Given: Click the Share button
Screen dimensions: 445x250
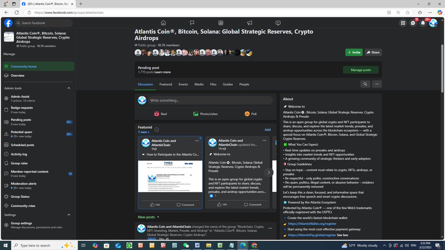Looking at the screenshot, I should pos(373,52).
